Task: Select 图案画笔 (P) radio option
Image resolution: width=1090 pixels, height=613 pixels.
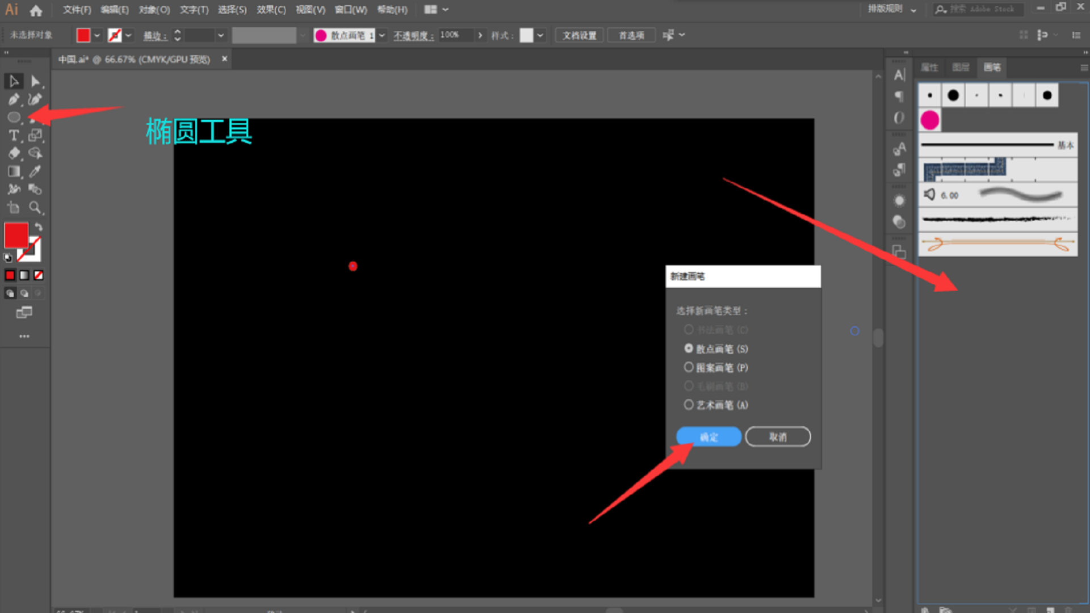Action: coord(689,367)
